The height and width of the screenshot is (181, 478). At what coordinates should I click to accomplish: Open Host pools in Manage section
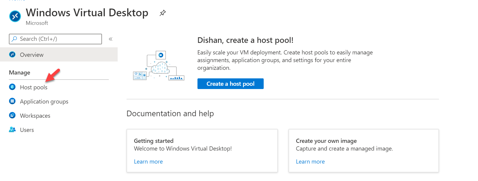point(34,87)
